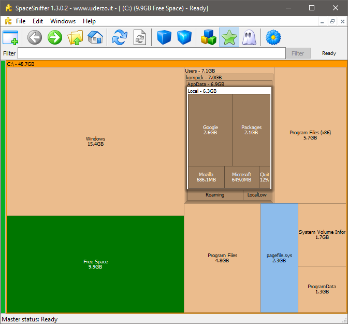Image resolution: width=348 pixels, height=324 pixels.
Task: Select the Windows 15.4GB block
Action: click(x=95, y=142)
